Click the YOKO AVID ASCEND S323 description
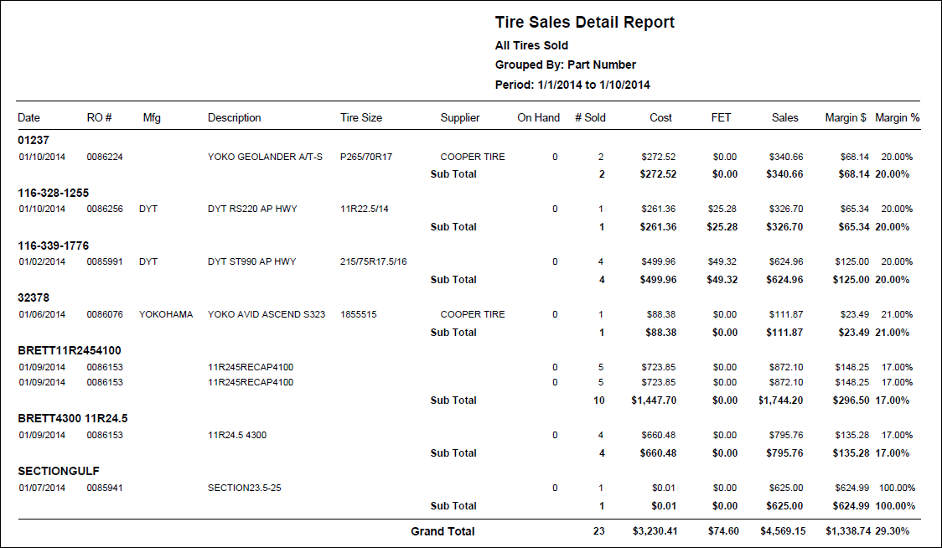Screen dimensions: 942x548 coord(267,314)
